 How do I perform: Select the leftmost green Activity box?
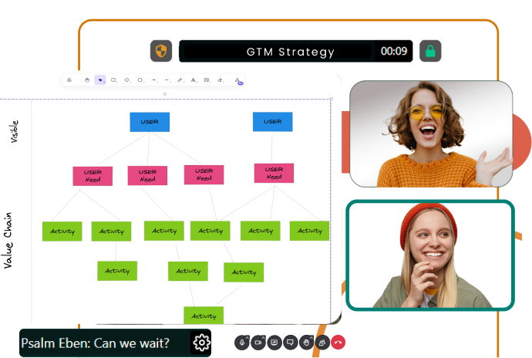pyautogui.click(x=62, y=231)
